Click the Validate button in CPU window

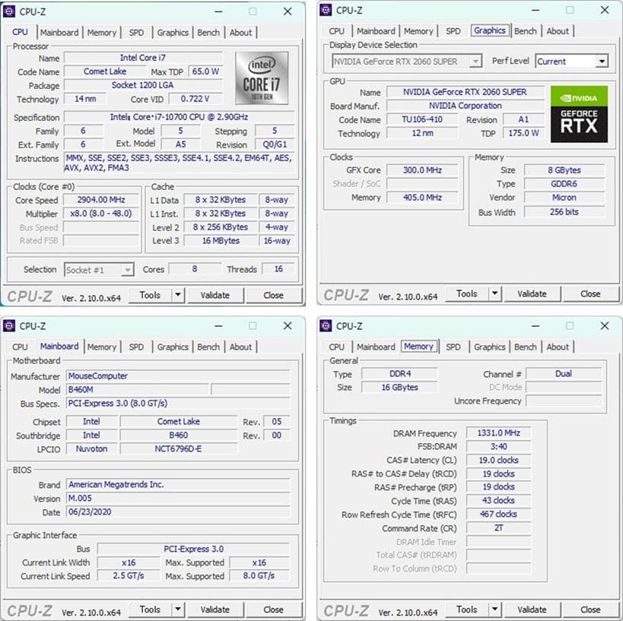[x=215, y=295]
